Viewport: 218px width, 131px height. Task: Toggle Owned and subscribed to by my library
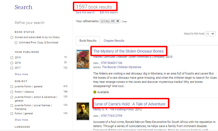point(12,38)
